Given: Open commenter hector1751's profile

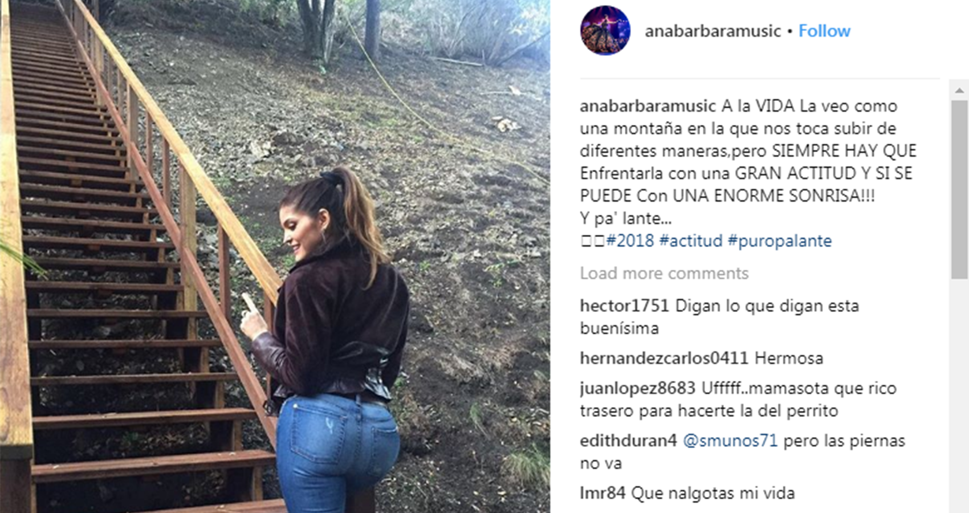Looking at the screenshot, I should click(x=624, y=306).
